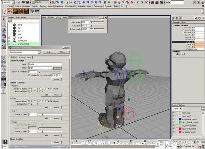Open the Polygons shelf tab
Screen dimensions: 205x149
click(x=27, y=6)
